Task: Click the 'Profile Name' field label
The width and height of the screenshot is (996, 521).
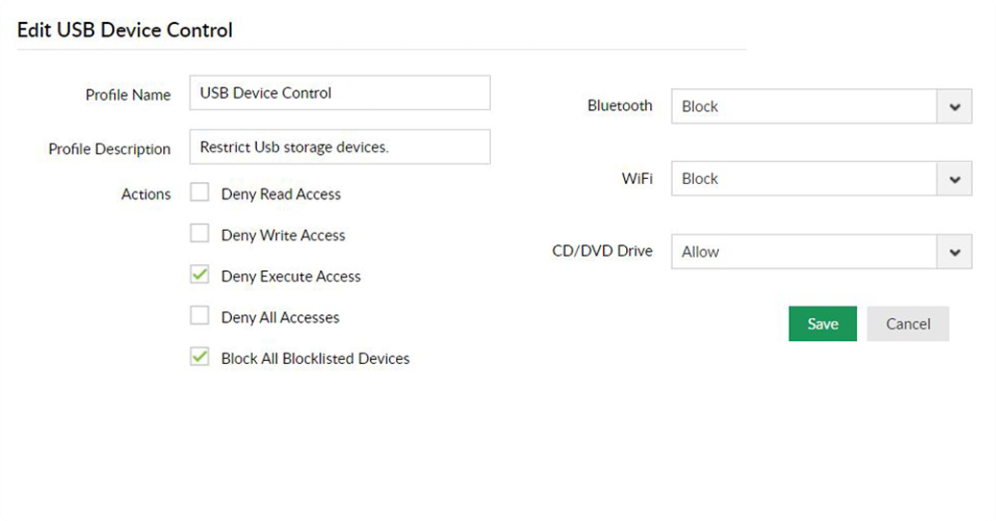Action: (x=127, y=95)
